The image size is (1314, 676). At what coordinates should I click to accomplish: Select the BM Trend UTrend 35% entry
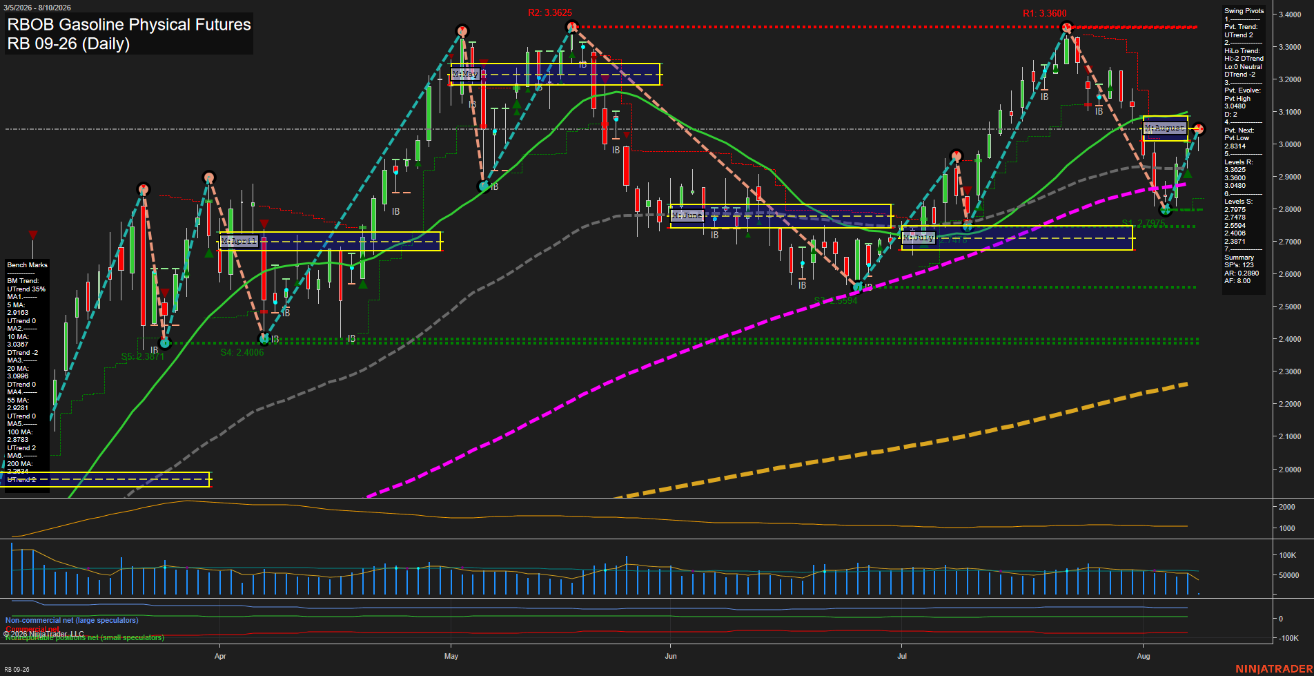26,285
